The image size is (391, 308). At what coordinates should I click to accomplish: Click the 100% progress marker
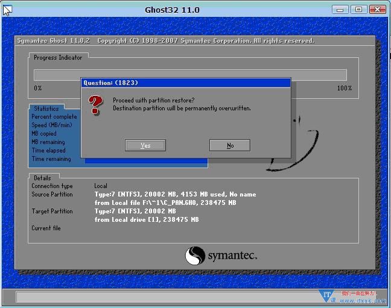[345, 88]
